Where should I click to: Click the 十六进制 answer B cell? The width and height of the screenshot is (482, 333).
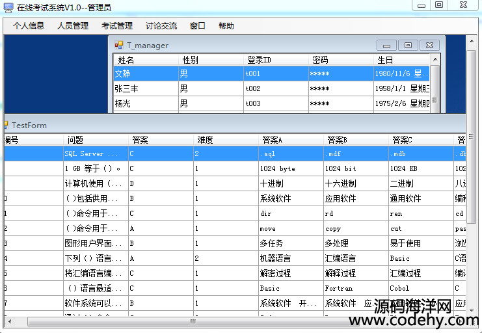click(356, 183)
